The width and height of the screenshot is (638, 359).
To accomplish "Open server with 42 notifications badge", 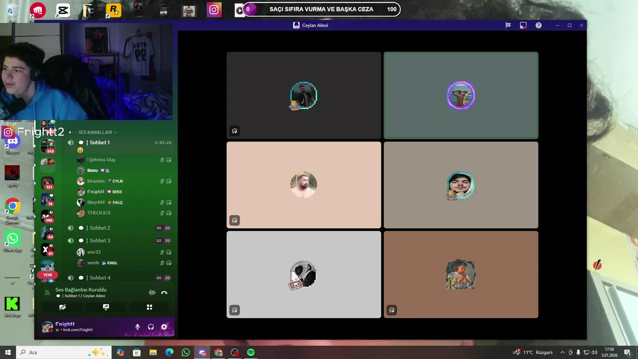I will (x=48, y=233).
